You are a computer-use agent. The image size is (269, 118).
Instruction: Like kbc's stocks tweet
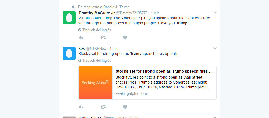tap(125, 107)
